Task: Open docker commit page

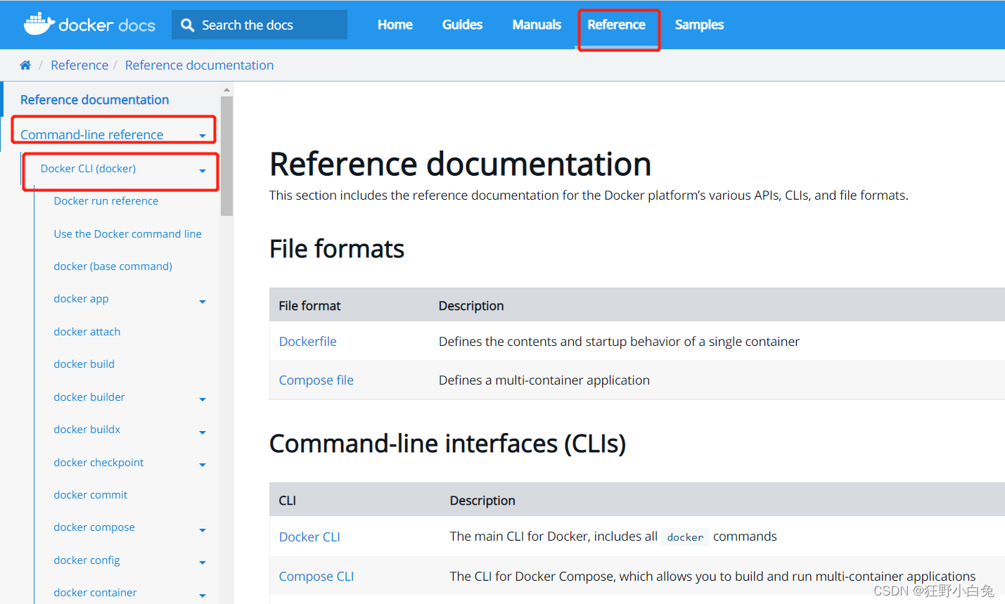Action: 91,495
